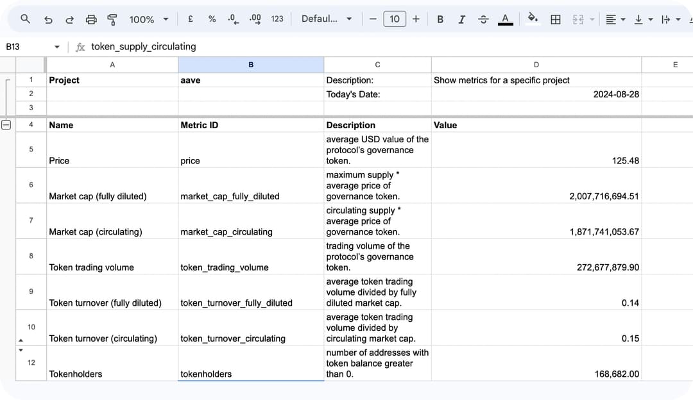The height and width of the screenshot is (400, 693).
Task: Select row 8 header
Action: click(31, 256)
